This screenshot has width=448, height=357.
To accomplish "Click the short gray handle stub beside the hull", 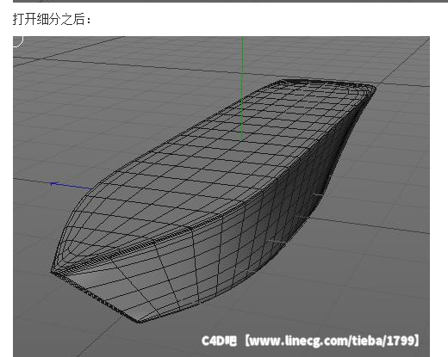I will tap(318, 195).
